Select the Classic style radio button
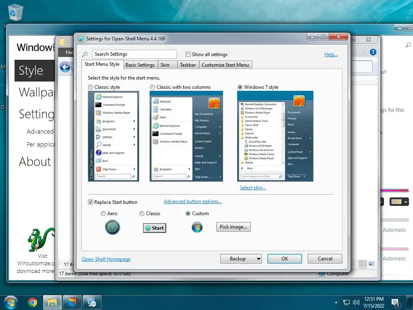The height and width of the screenshot is (310, 413). [90, 87]
